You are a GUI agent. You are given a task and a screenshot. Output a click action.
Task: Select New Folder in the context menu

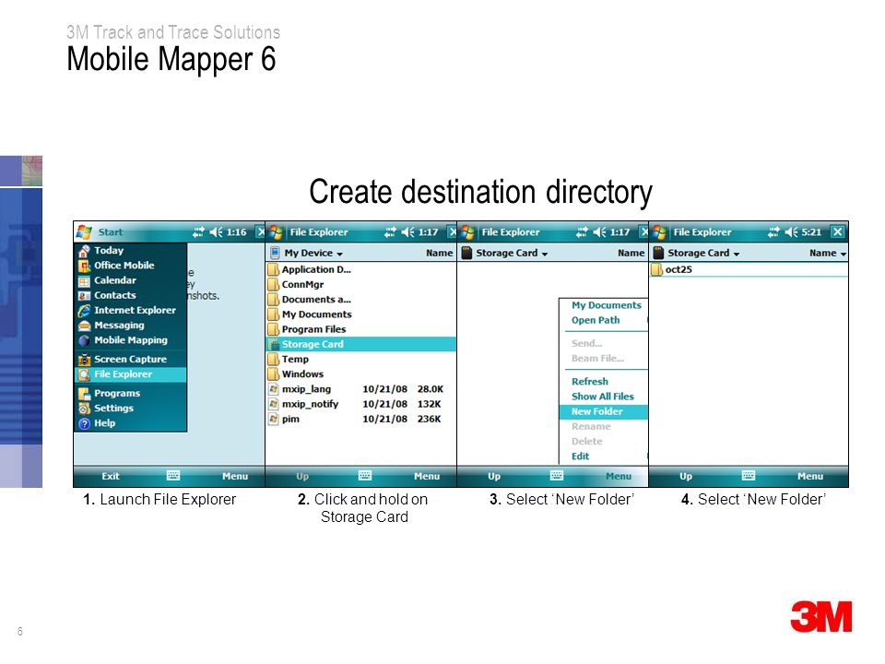pyautogui.click(x=603, y=411)
